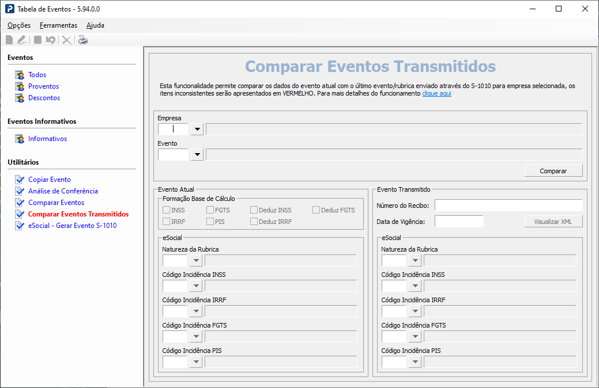599x388 pixels.
Task: Expand Natureza da Rubrica dropdown in Evento Atual
Action: [196, 261]
